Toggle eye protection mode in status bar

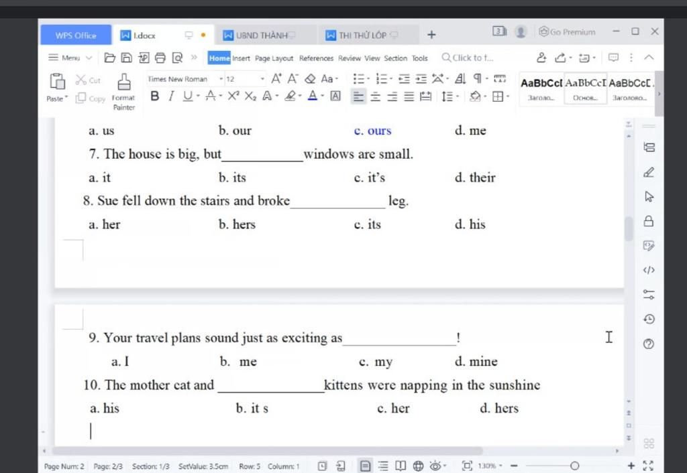pyautogui.click(x=435, y=466)
